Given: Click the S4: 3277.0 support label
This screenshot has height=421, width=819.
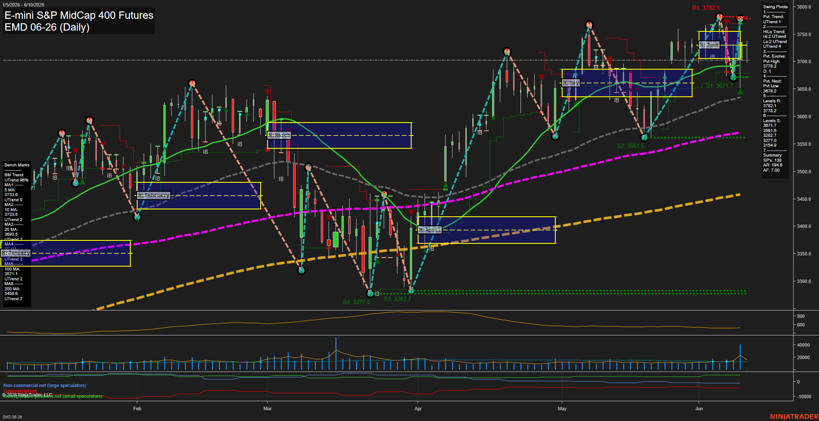Looking at the screenshot, I should pyautogui.click(x=357, y=302).
